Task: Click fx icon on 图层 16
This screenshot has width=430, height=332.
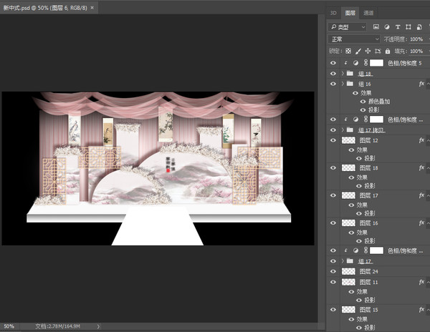Action: (x=421, y=223)
